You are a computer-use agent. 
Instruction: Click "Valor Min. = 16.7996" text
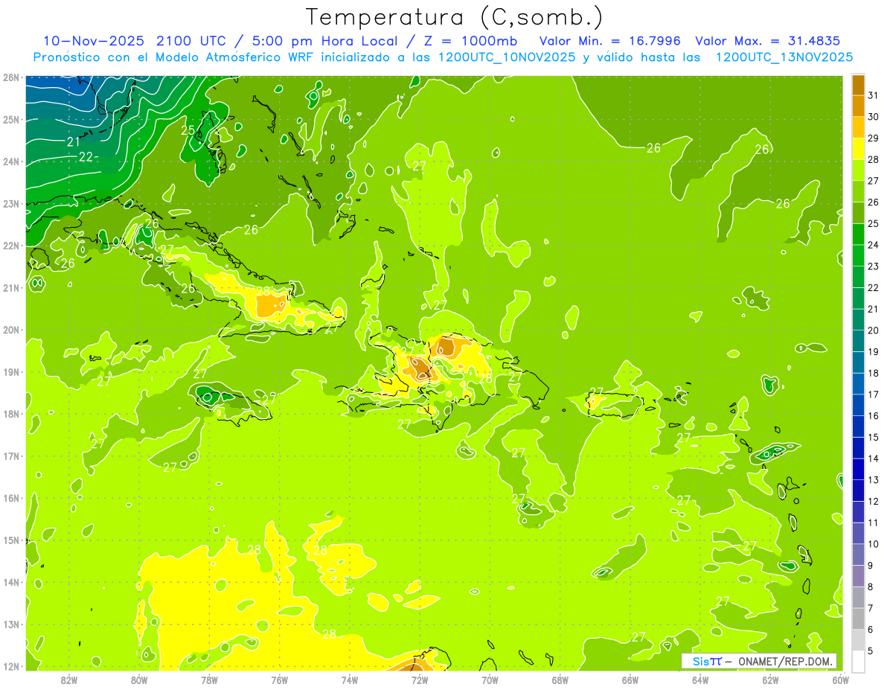pos(609,41)
